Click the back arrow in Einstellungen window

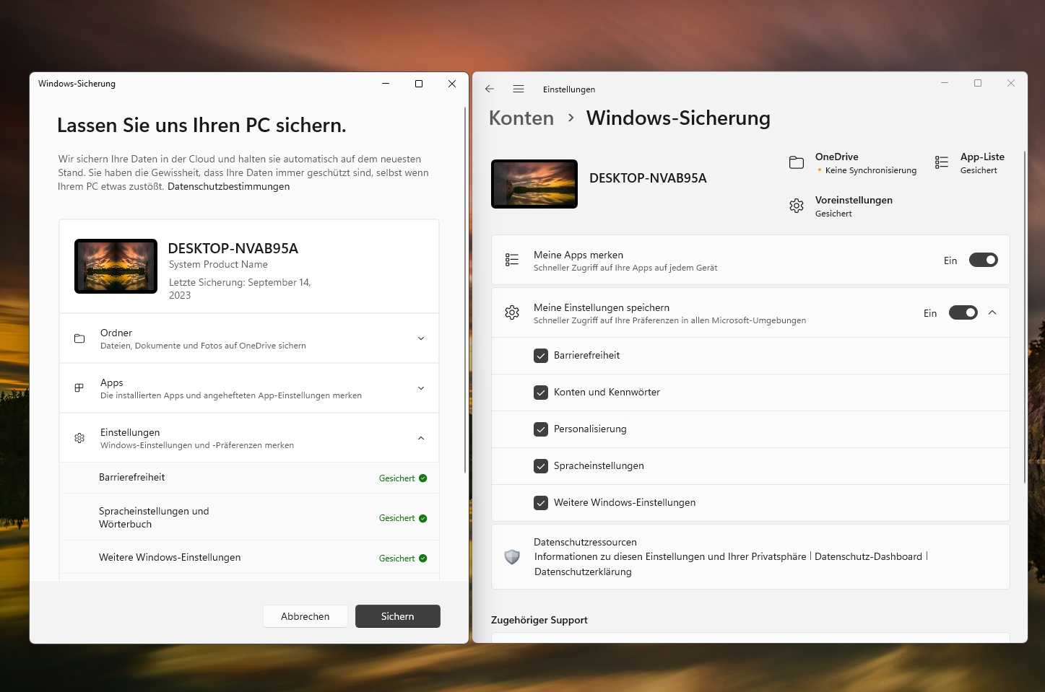[x=490, y=89]
